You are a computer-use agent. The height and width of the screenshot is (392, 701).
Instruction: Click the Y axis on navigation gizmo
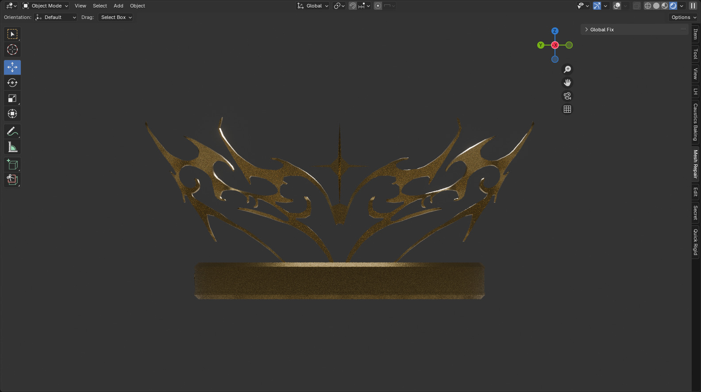point(541,45)
